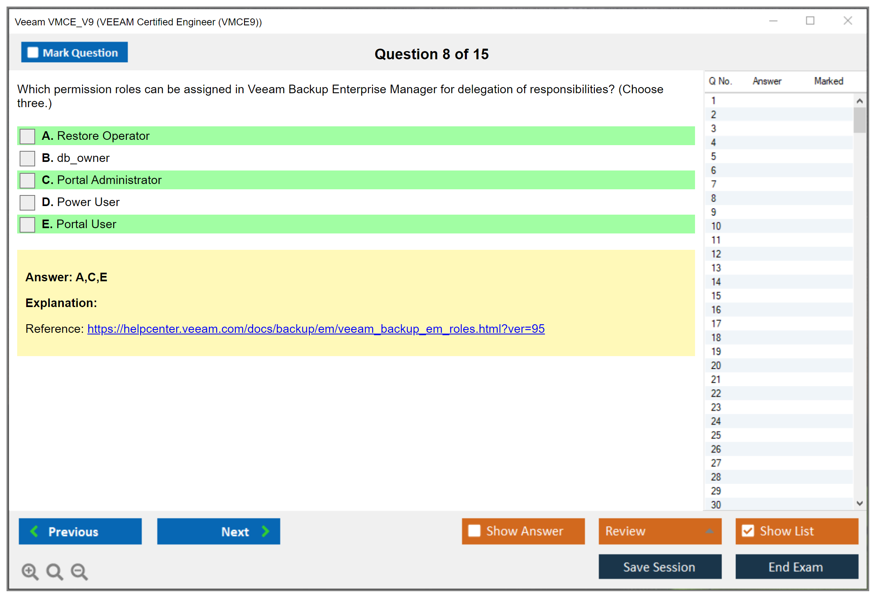Screen dimensions: 879x601
Task: Toggle the Mark Question checkbox
Action: tap(33, 53)
